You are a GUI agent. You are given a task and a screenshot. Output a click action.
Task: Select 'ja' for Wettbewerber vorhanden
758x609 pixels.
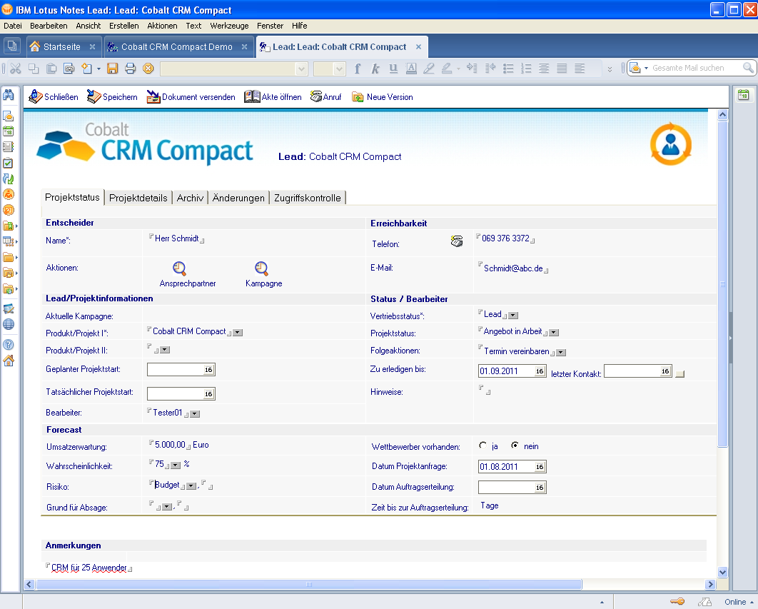[482, 446]
